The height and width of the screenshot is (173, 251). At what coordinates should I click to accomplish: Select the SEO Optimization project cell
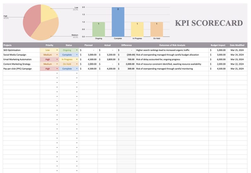tap(21, 50)
